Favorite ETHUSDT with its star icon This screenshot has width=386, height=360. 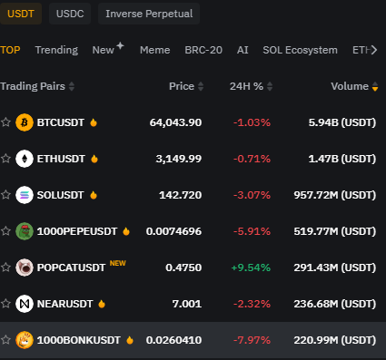[5, 159]
